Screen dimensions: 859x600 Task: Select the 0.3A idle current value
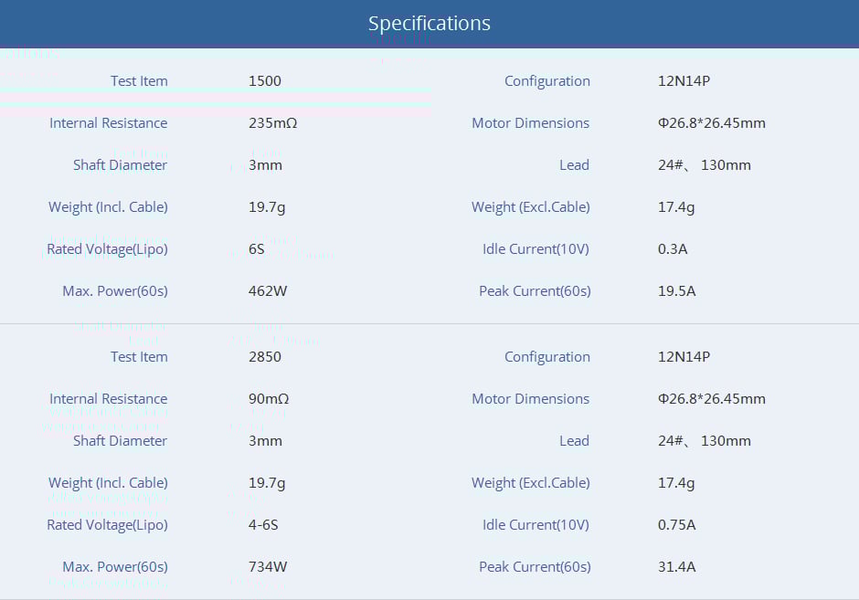(x=673, y=249)
